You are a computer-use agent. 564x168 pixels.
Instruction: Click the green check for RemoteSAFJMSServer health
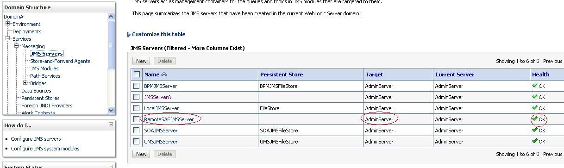point(535,119)
